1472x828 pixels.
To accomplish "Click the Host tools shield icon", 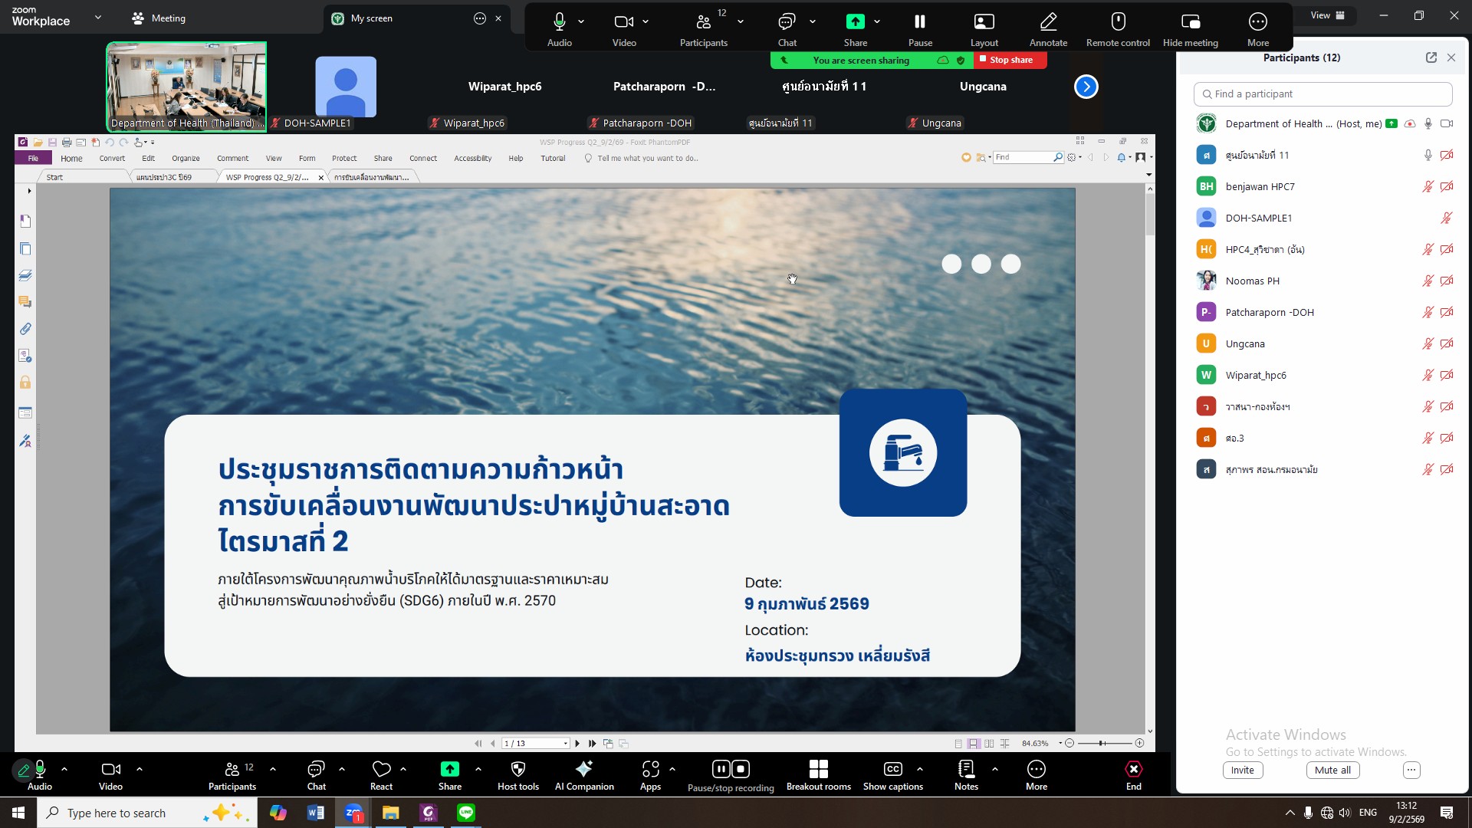I will [x=518, y=770].
